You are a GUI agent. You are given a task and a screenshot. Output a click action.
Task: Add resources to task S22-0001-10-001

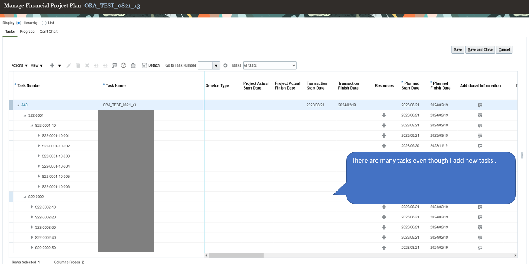coord(384,135)
